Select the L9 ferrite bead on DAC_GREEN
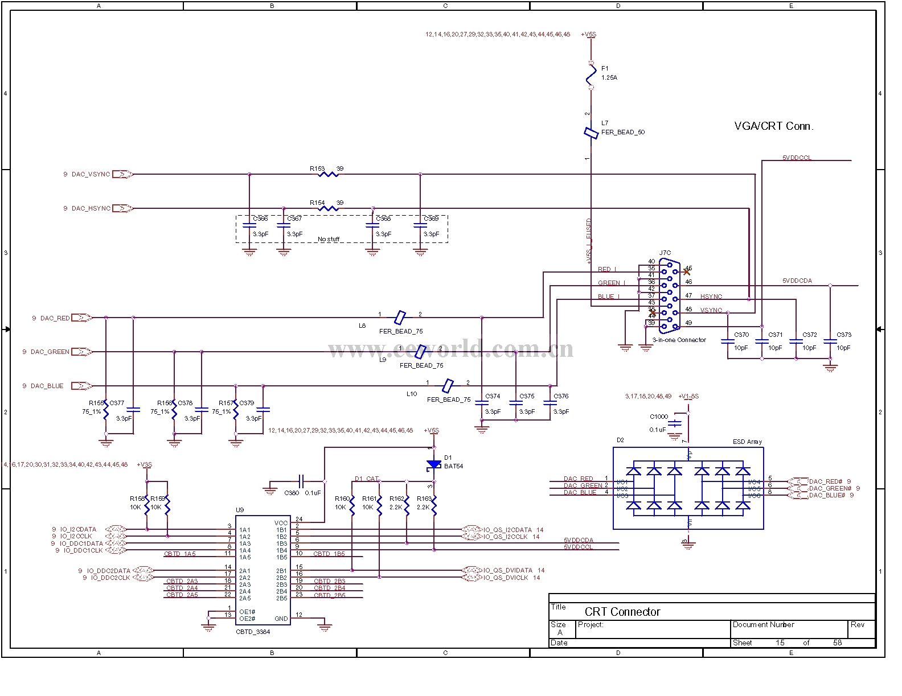This screenshot has width=902, height=696. 420,352
